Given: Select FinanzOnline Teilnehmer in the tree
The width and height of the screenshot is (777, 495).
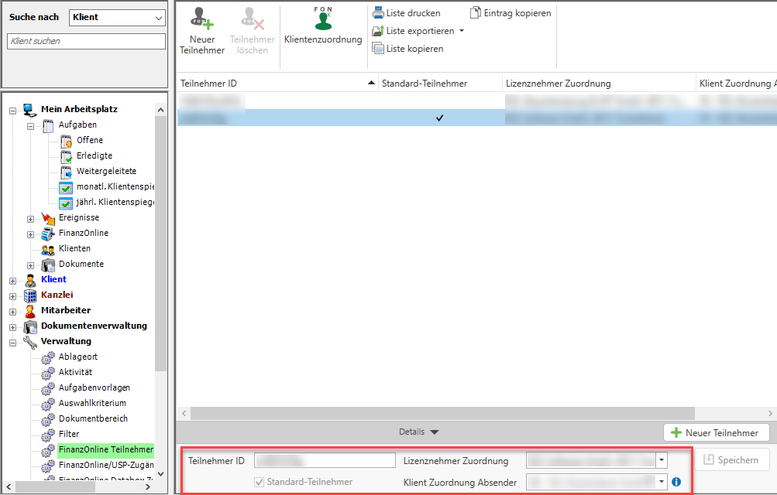Looking at the screenshot, I should point(105,449).
